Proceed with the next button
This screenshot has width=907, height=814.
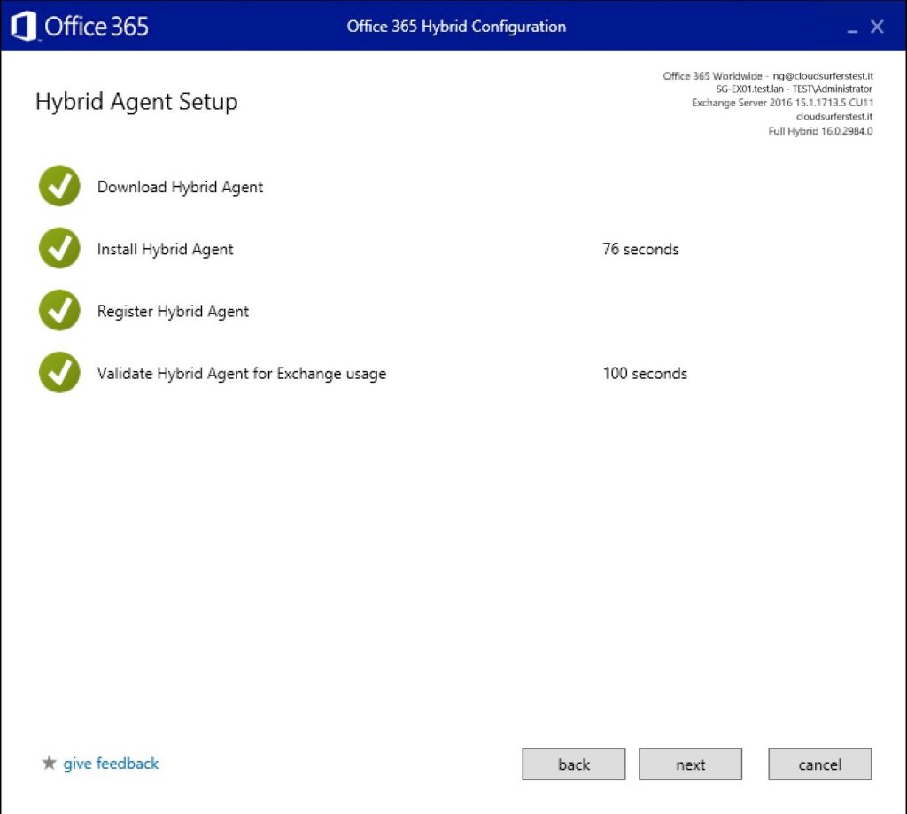click(690, 764)
